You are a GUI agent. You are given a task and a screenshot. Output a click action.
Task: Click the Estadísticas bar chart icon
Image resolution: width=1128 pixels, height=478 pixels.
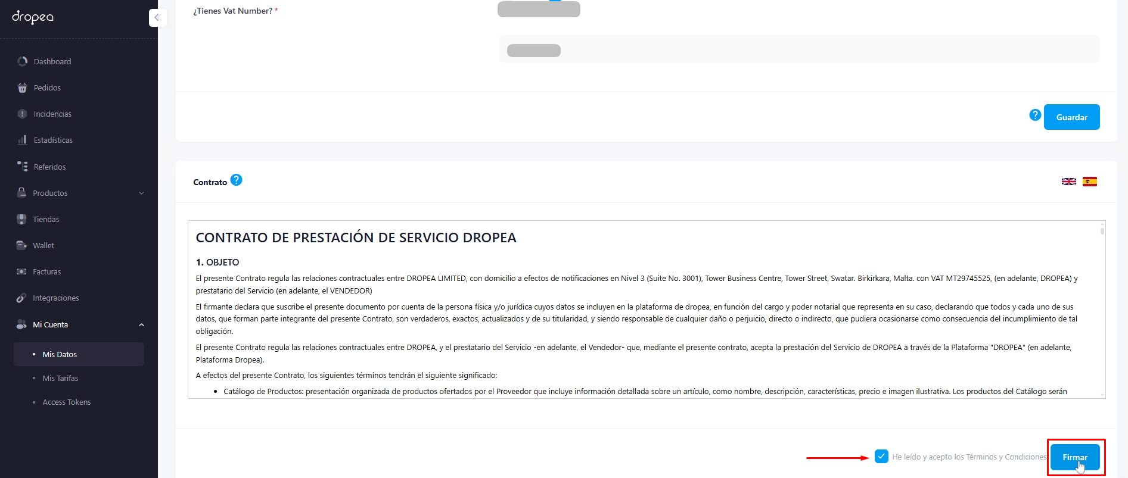pos(23,140)
